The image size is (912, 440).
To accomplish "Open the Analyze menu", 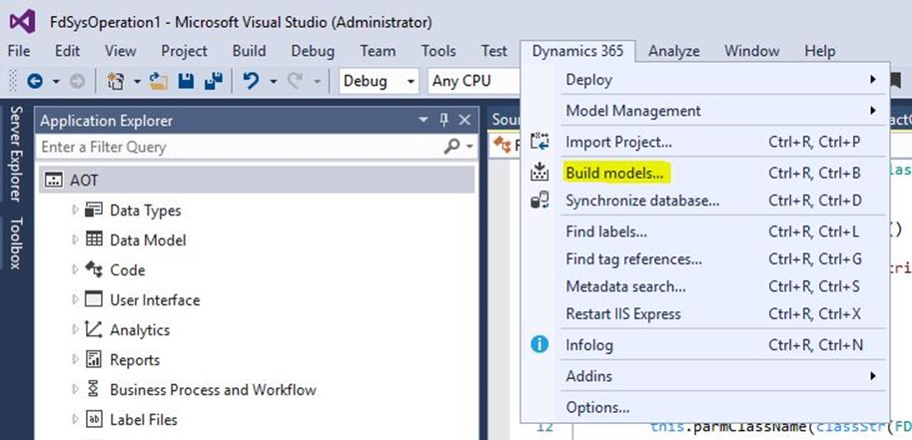I will coord(674,51).
